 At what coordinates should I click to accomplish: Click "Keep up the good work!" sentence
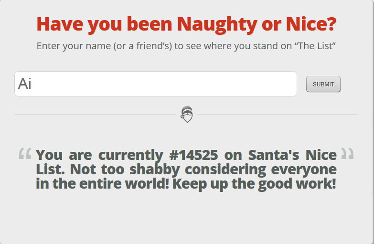[254, 184]
